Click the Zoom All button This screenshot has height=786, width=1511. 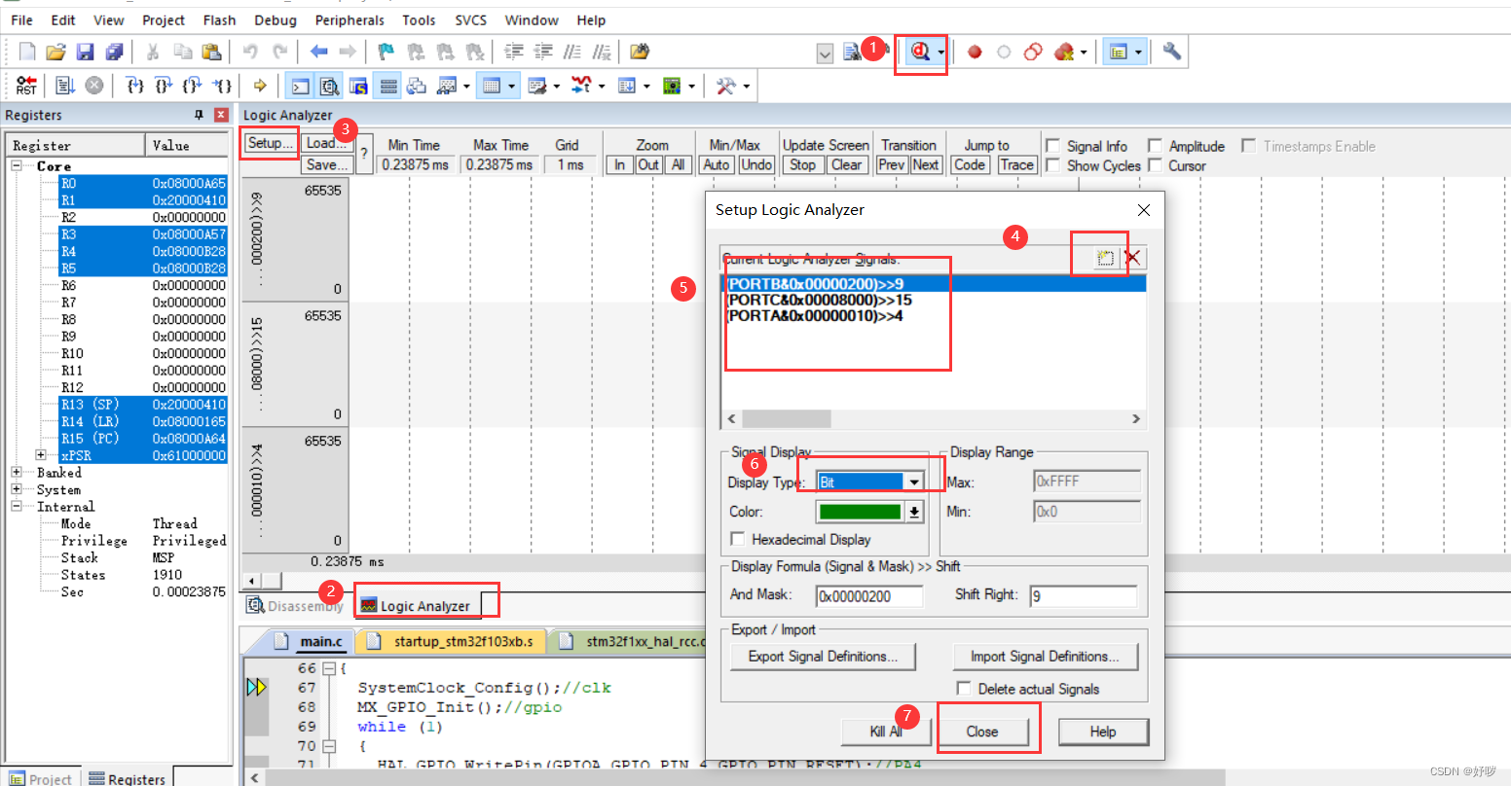click(679, 164)
